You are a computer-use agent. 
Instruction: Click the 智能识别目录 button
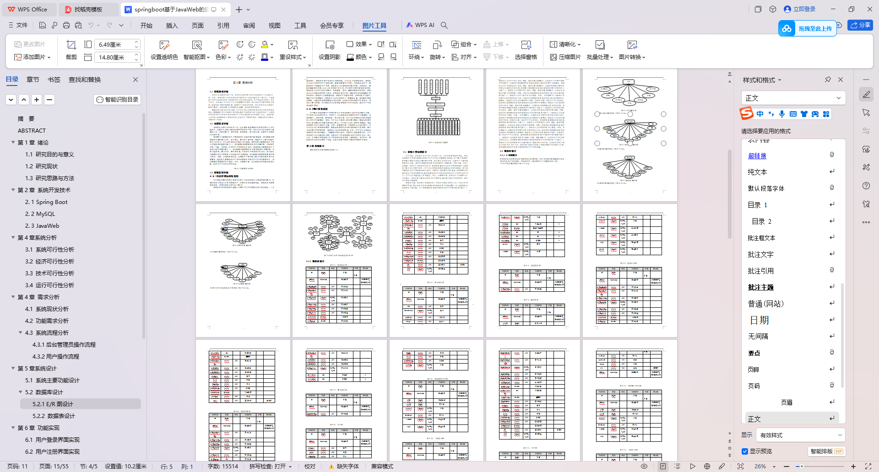(117, 100)
